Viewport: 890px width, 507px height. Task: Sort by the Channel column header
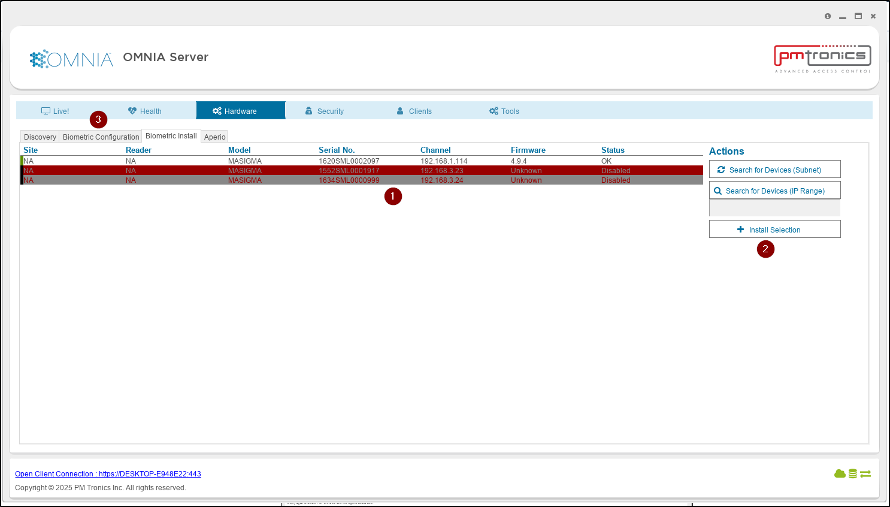(x=435, y=150)
